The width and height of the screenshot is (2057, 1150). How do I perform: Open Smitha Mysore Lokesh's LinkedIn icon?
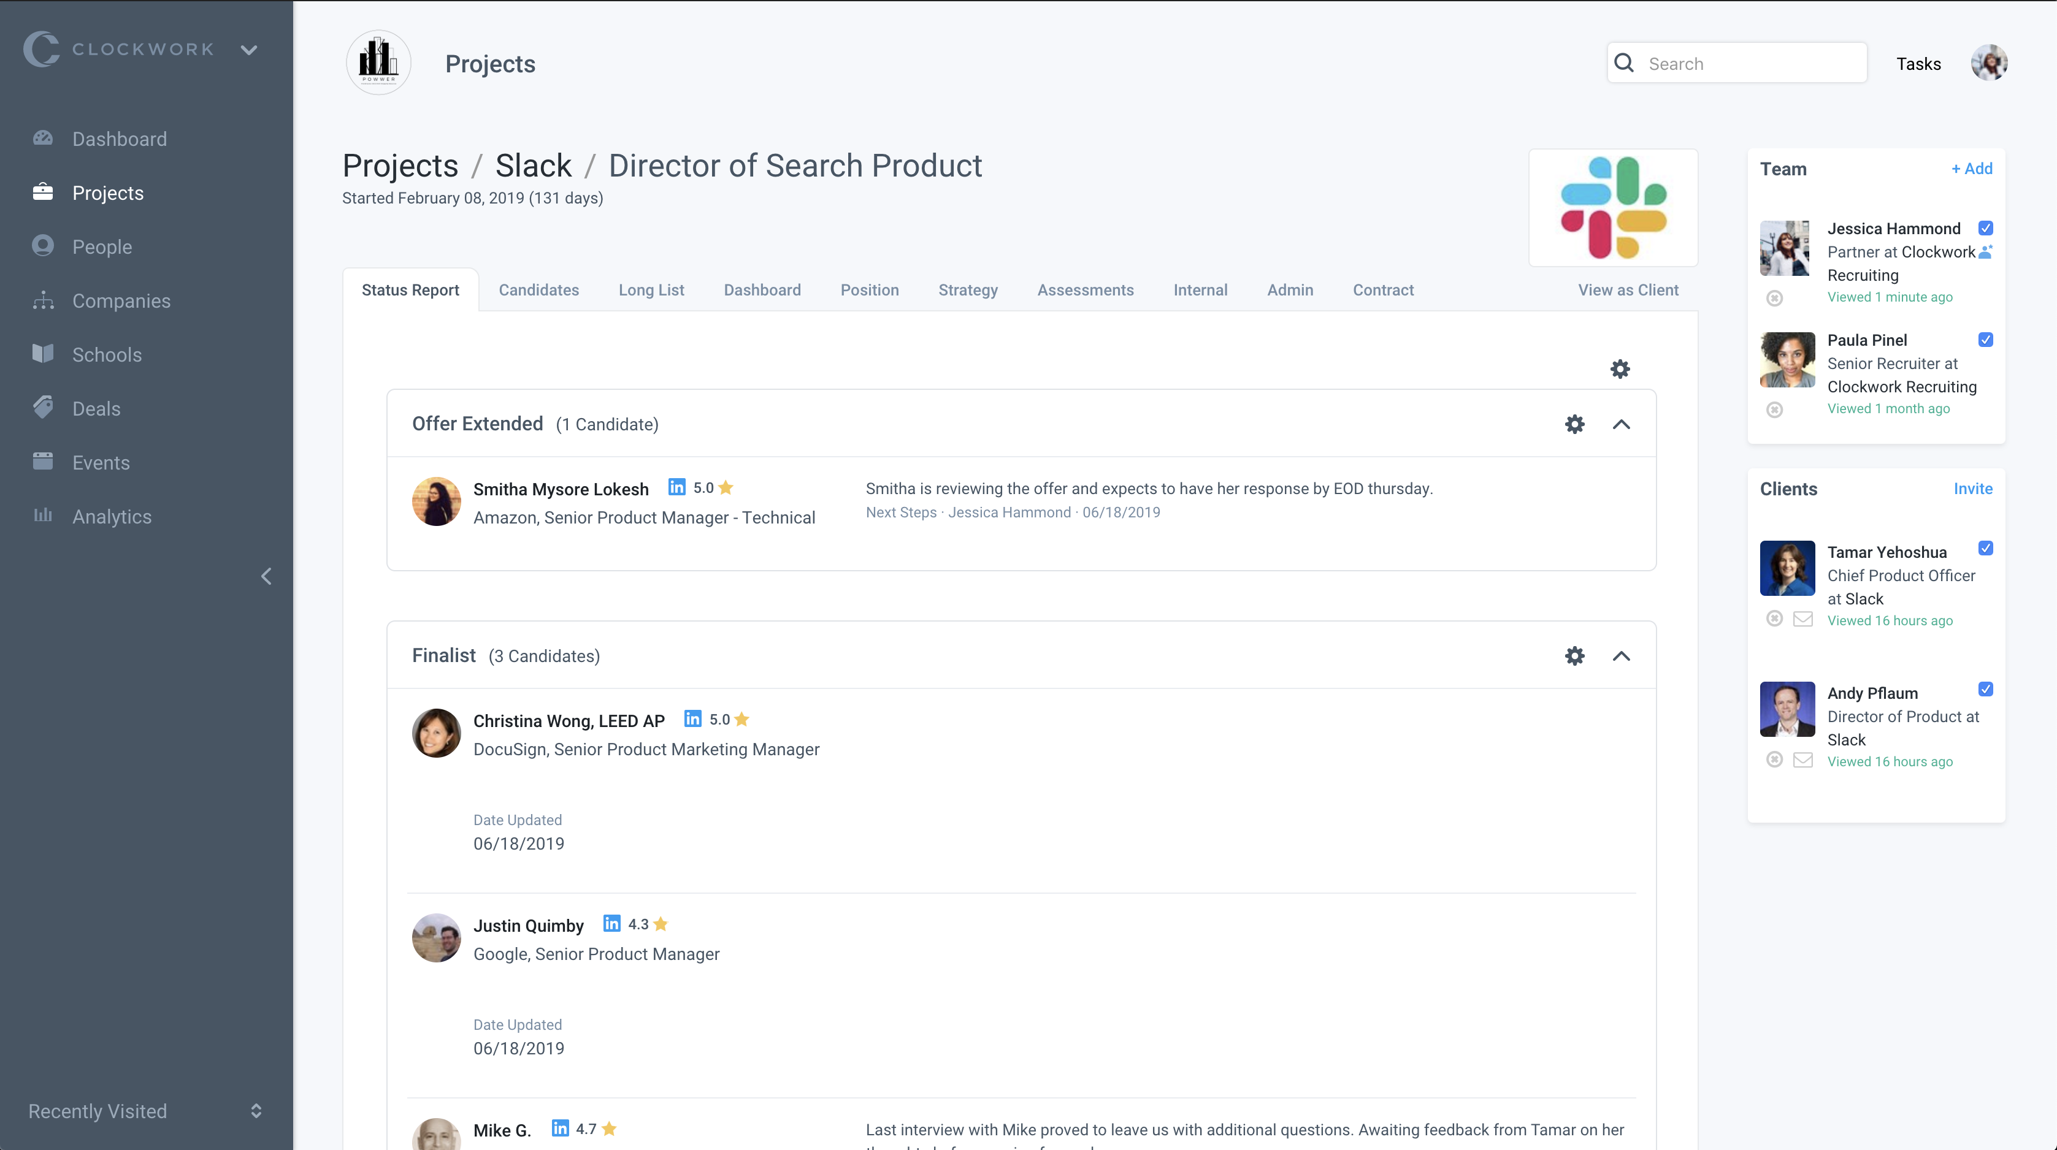[677, 487]
